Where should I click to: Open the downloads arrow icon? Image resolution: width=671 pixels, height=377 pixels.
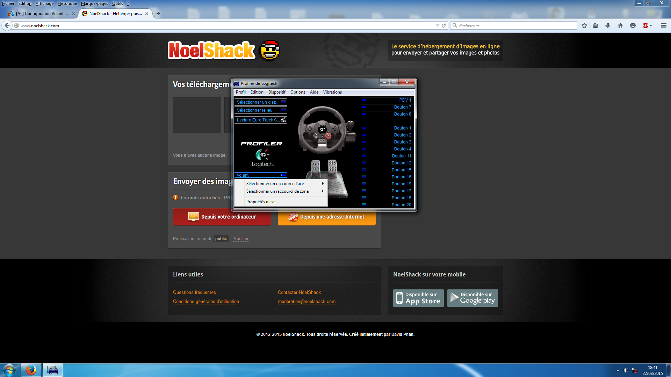pyautogui.click(x=608, y=25)
